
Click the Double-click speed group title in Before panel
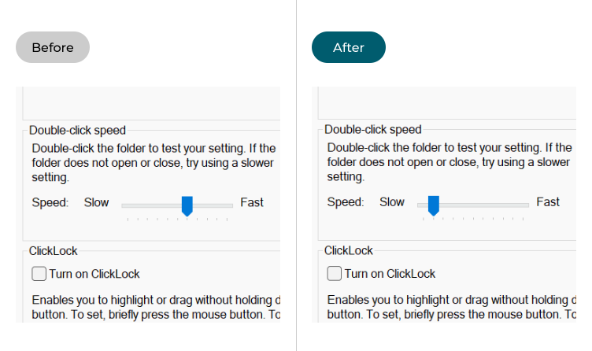pos(77,130)
